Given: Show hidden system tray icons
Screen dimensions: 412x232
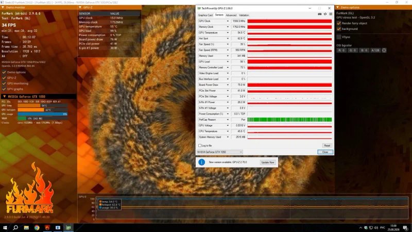Looking at the screenshot, I should pyautogui.click(x=360, y=228).
